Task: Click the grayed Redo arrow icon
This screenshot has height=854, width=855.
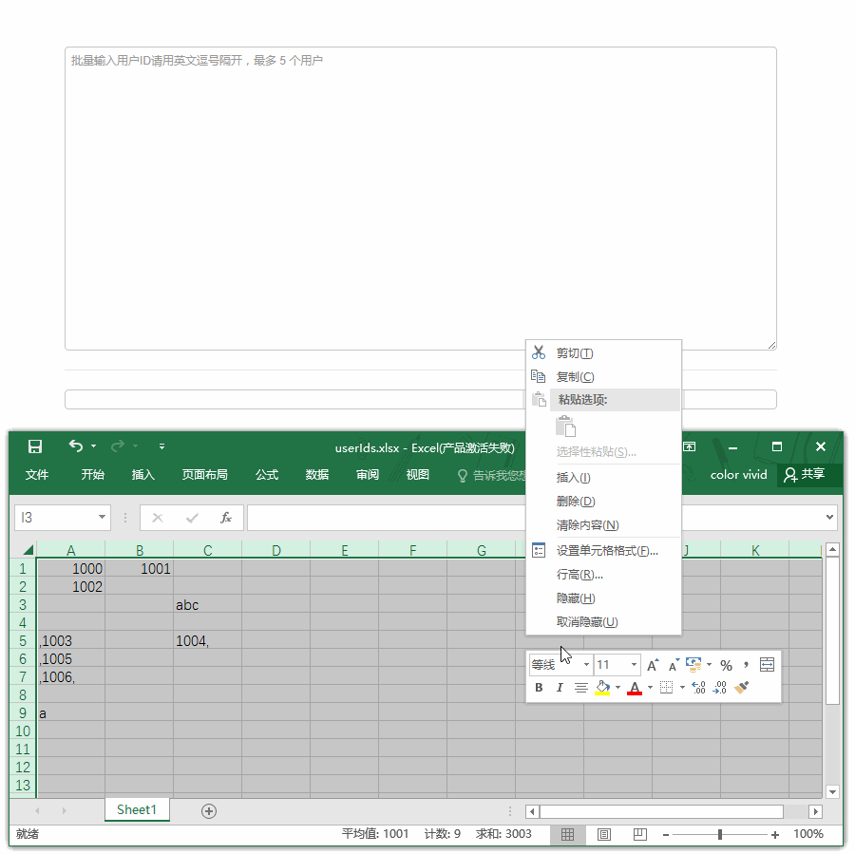Action: point(117,446)
